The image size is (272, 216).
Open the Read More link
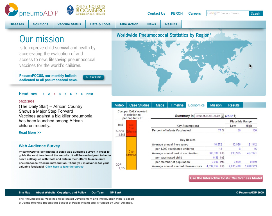(x=30, y=133)
